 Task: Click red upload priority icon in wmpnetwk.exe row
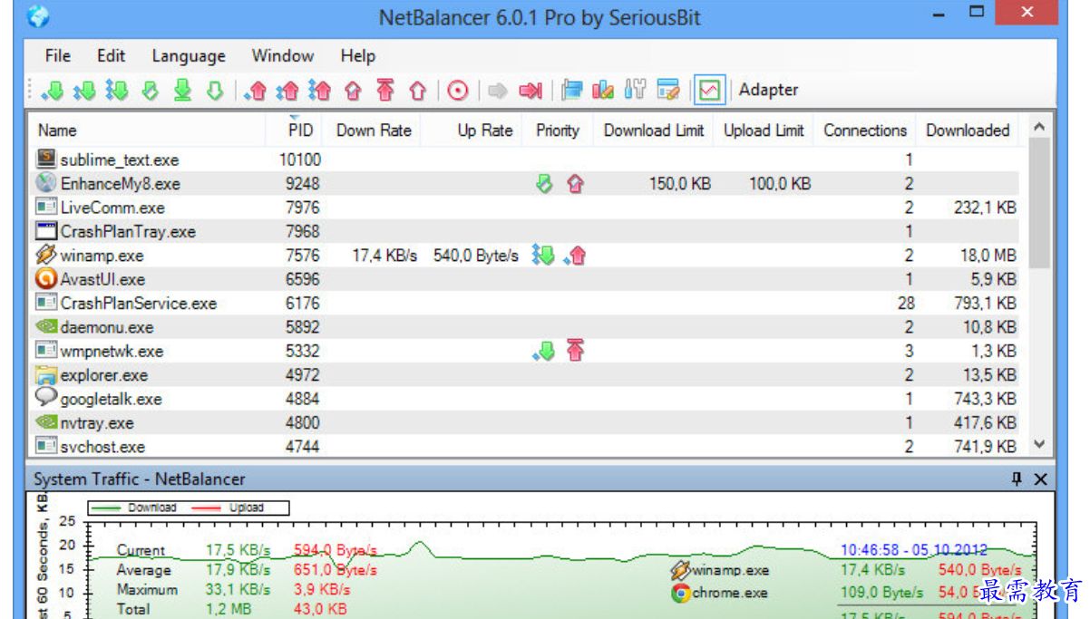(575, 351)
